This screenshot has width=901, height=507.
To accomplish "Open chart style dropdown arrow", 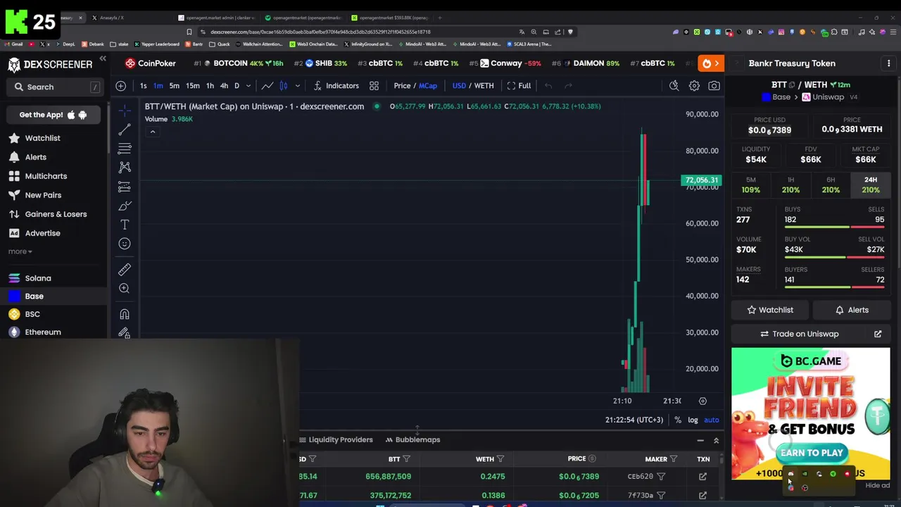I will pyautogui.click(x=298, y=86).
